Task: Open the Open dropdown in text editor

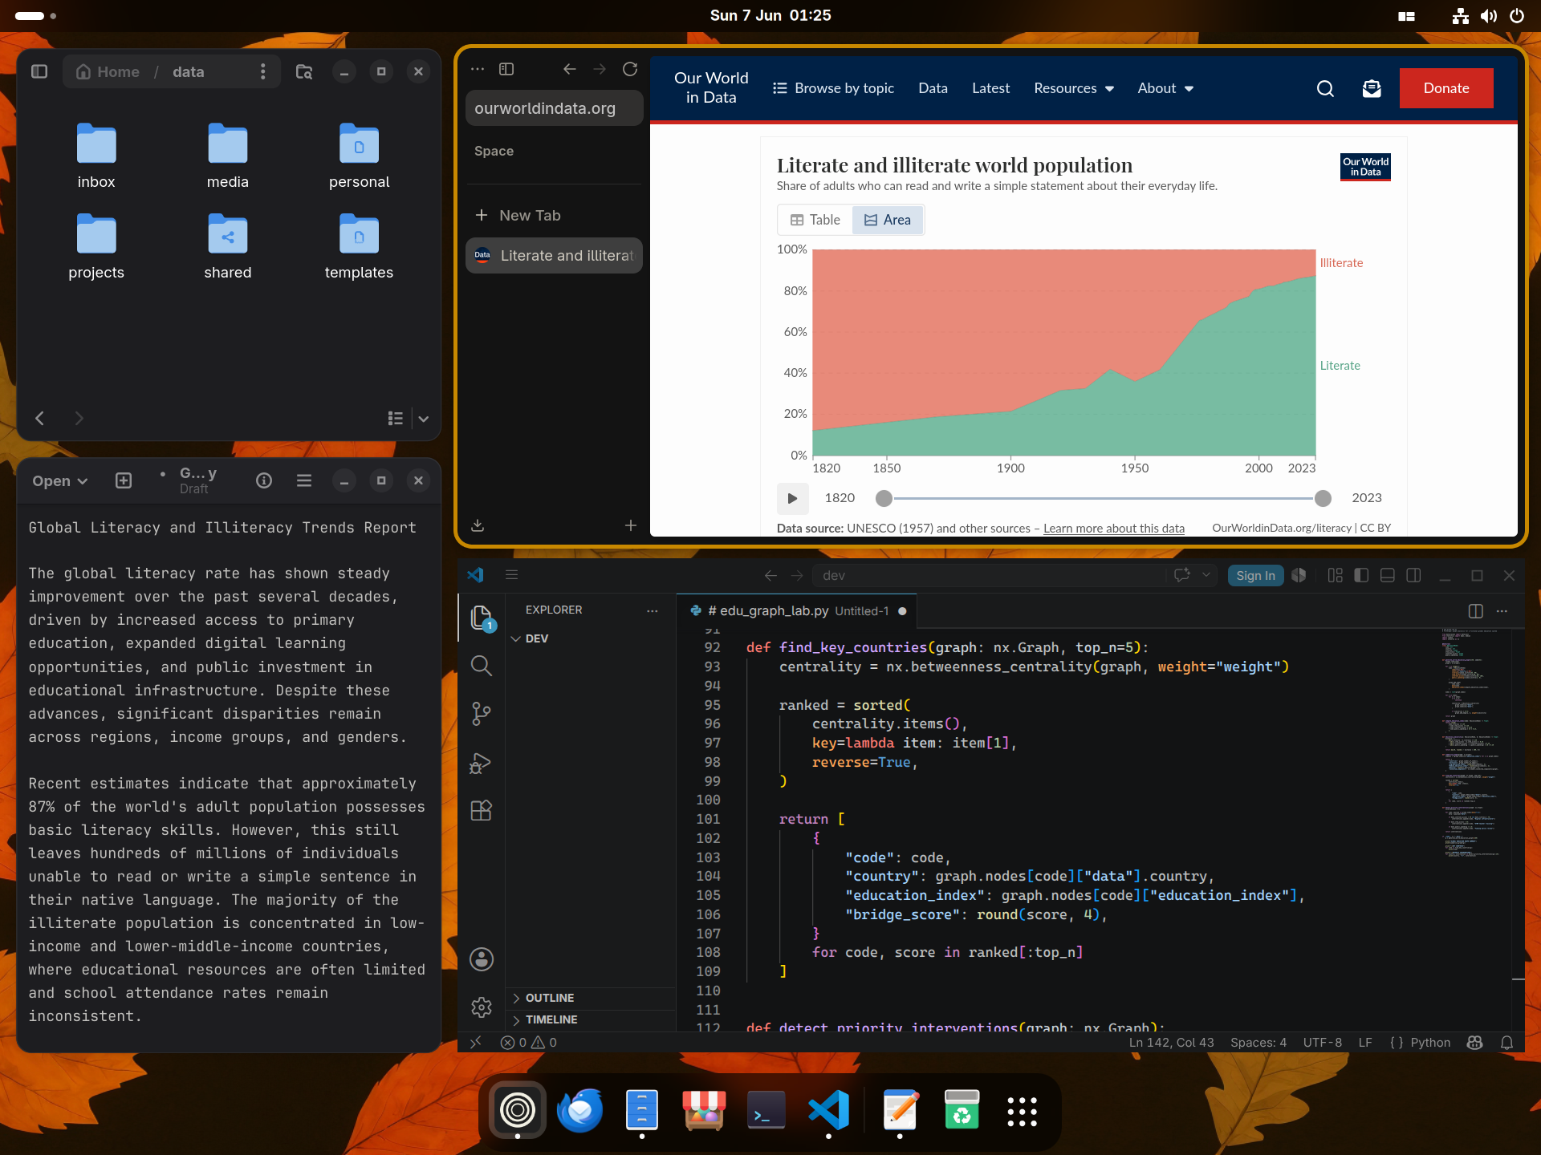Action: [x=59, y=480]
